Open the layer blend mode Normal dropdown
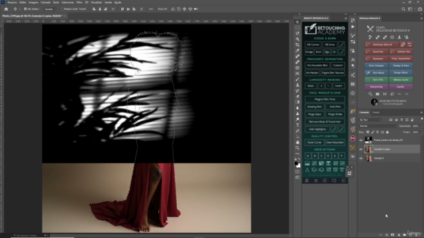424x238 pixels. pyautogui.click(x=378, y=126)
